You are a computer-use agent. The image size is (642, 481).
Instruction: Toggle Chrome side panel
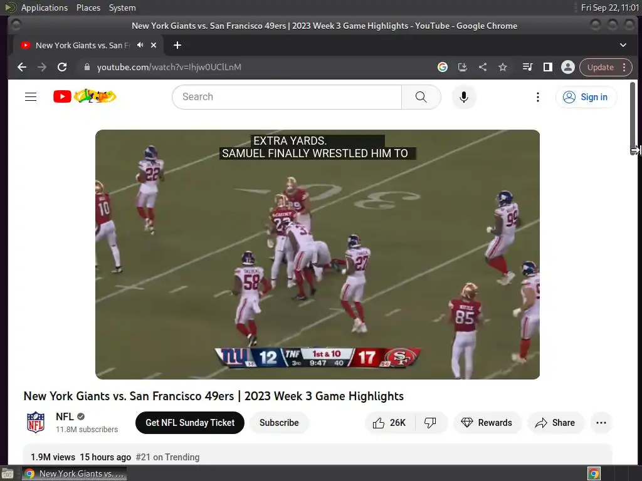click(548, 67)
